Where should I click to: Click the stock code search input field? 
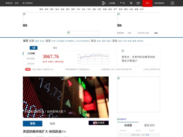pos(144,33)
